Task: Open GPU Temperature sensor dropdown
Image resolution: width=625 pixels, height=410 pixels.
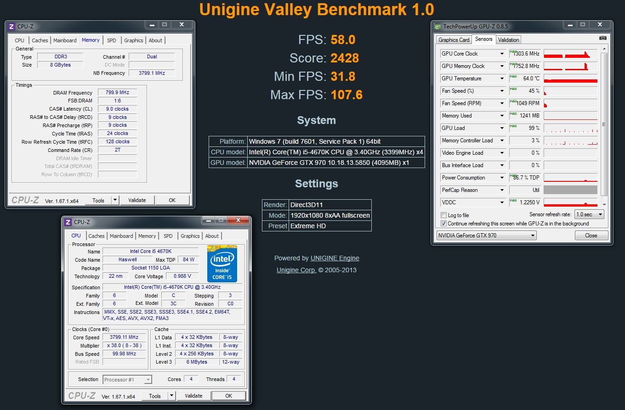Action: pyautogui.click(x=502, y=79)
